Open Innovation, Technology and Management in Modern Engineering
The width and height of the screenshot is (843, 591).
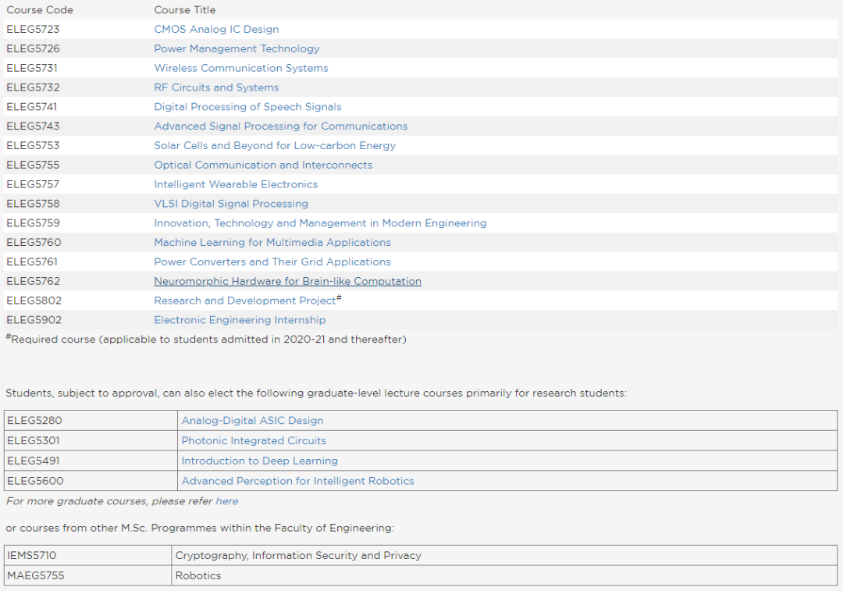[x=320, y=223]
